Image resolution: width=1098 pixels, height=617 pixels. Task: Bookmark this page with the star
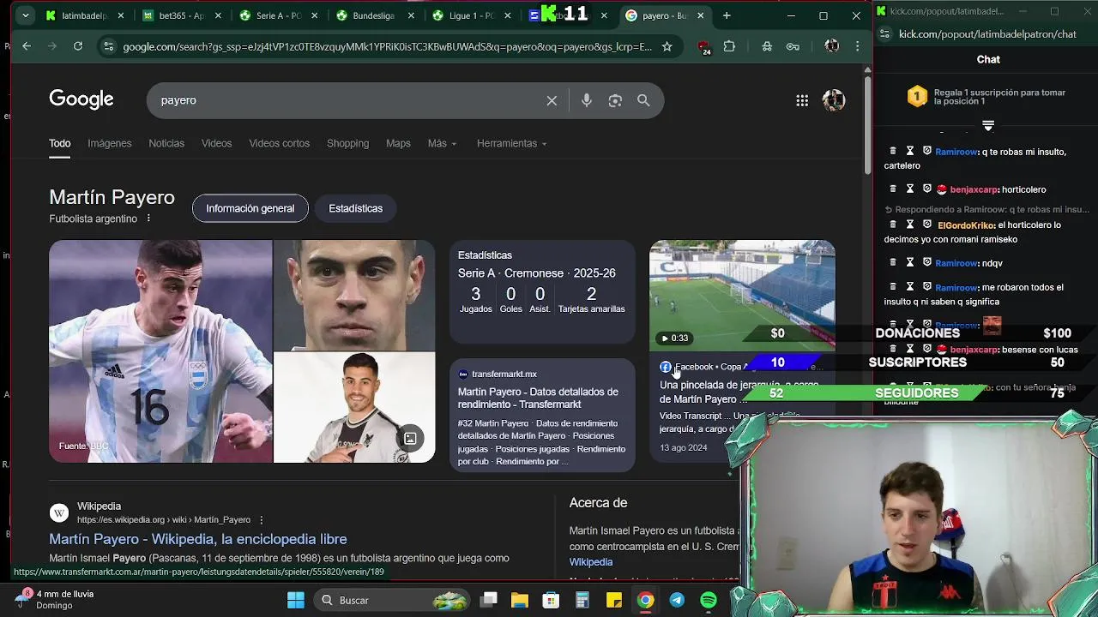click(667, 46)
